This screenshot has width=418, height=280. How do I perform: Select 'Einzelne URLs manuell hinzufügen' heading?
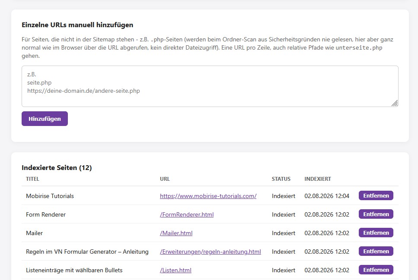click(77, 25)
